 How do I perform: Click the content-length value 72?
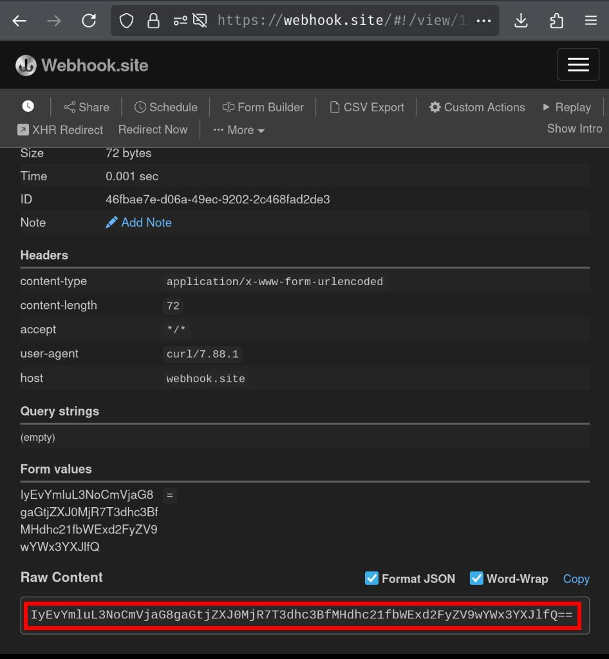click(x=173, y=306)
